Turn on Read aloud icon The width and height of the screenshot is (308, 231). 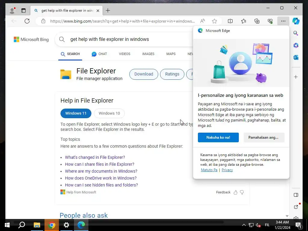point(202,21)
